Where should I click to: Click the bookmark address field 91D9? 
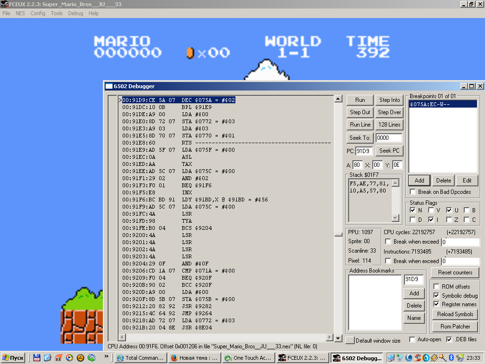coord(413,279)
